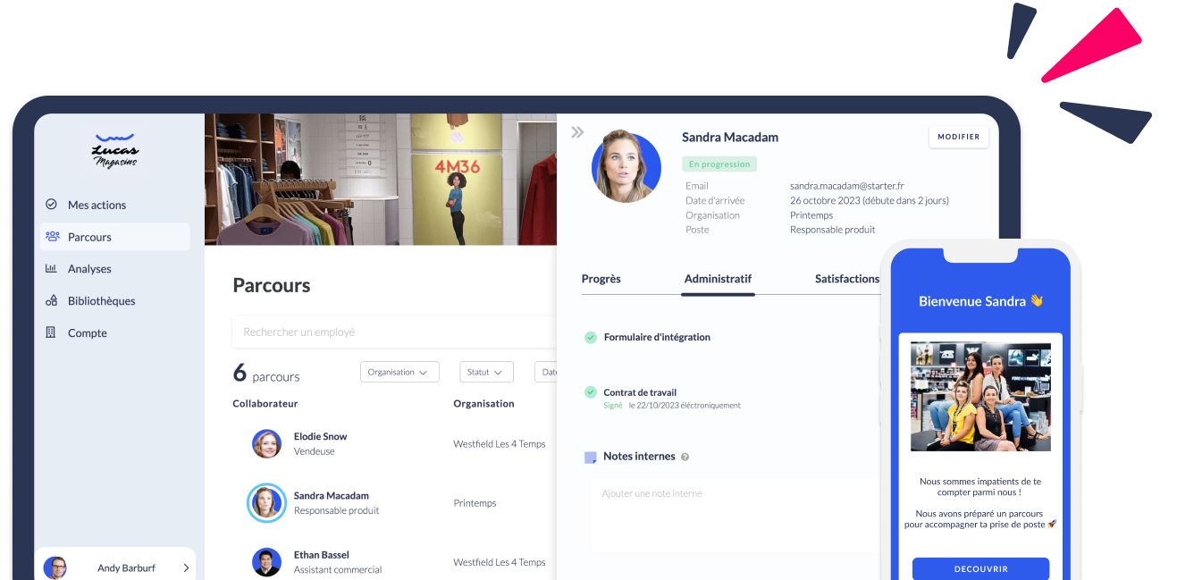Viewport: 1177px width, 580px height.
Task: Open the help icon next to Notes internes
Action: point(685,457)
